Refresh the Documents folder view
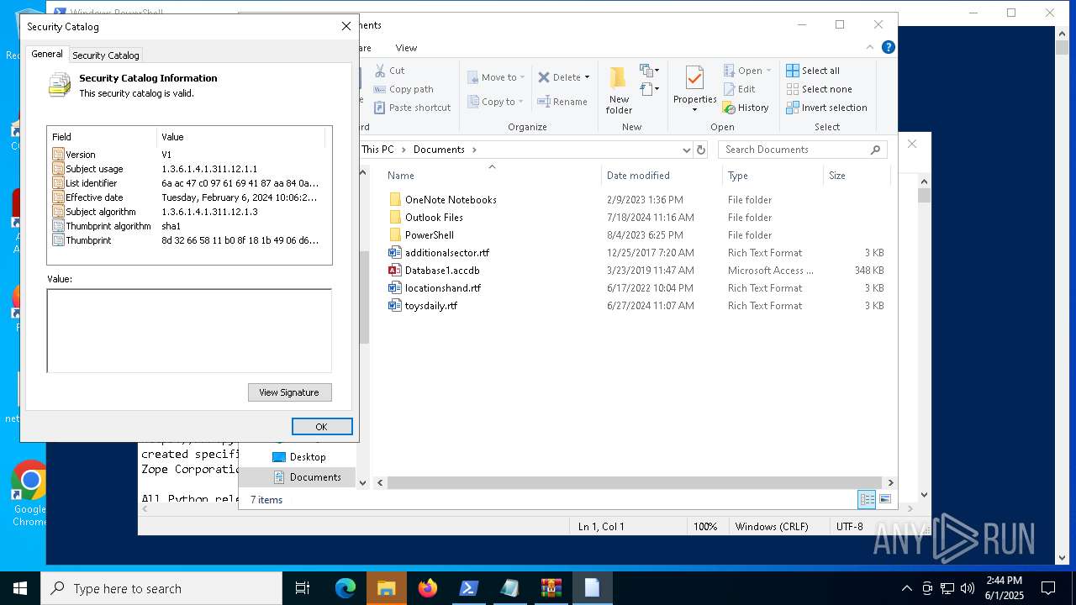This screenshot has height=605, width=1076. (701, 150)
